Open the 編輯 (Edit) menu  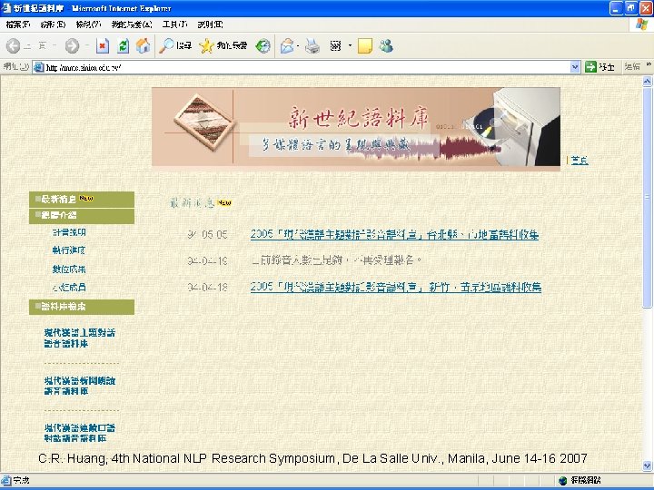coord(53,24)
